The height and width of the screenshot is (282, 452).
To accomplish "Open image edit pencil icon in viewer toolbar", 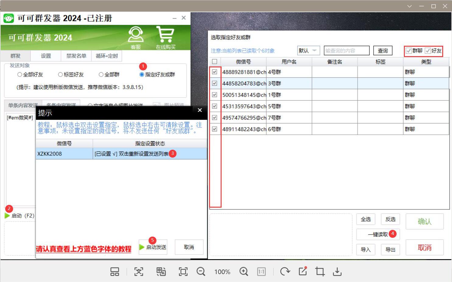I will pos(303,271).
